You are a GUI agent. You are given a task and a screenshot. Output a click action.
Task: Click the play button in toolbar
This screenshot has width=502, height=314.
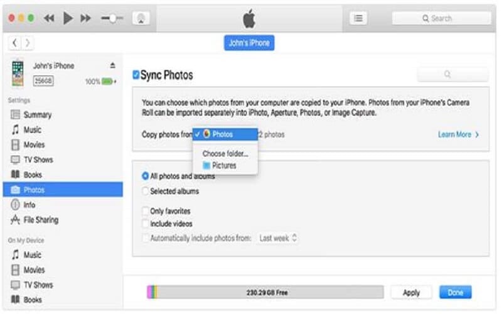click(67, 18)
